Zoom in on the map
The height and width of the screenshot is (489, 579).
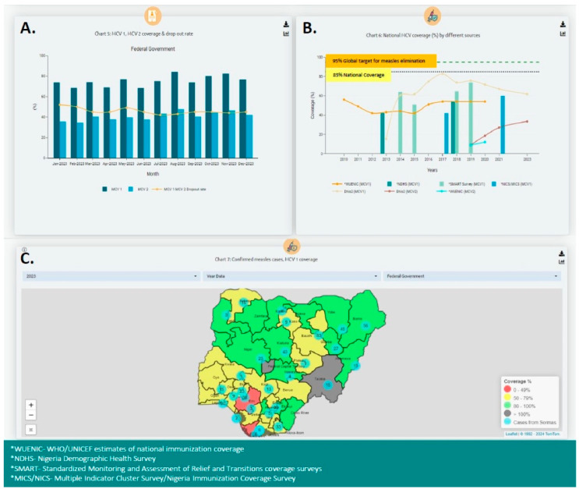[31, 405]
